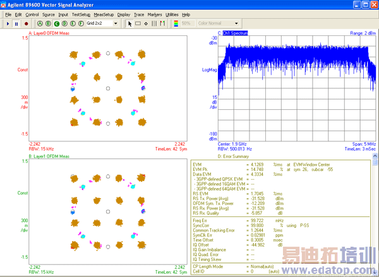This screenshot has height=277, width=379.
Task: Pause the measurement
Action: pos(16,23)
